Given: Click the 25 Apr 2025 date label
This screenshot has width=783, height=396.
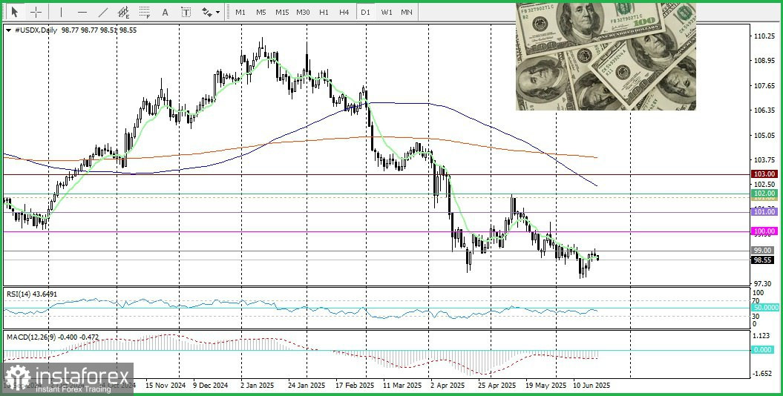Looking at the screenshot, I should 497,386.
